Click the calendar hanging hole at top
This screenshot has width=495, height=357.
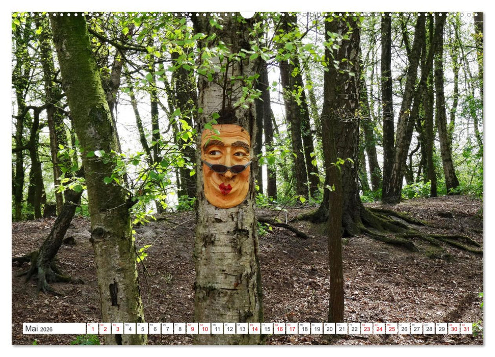tap(247, 14)
